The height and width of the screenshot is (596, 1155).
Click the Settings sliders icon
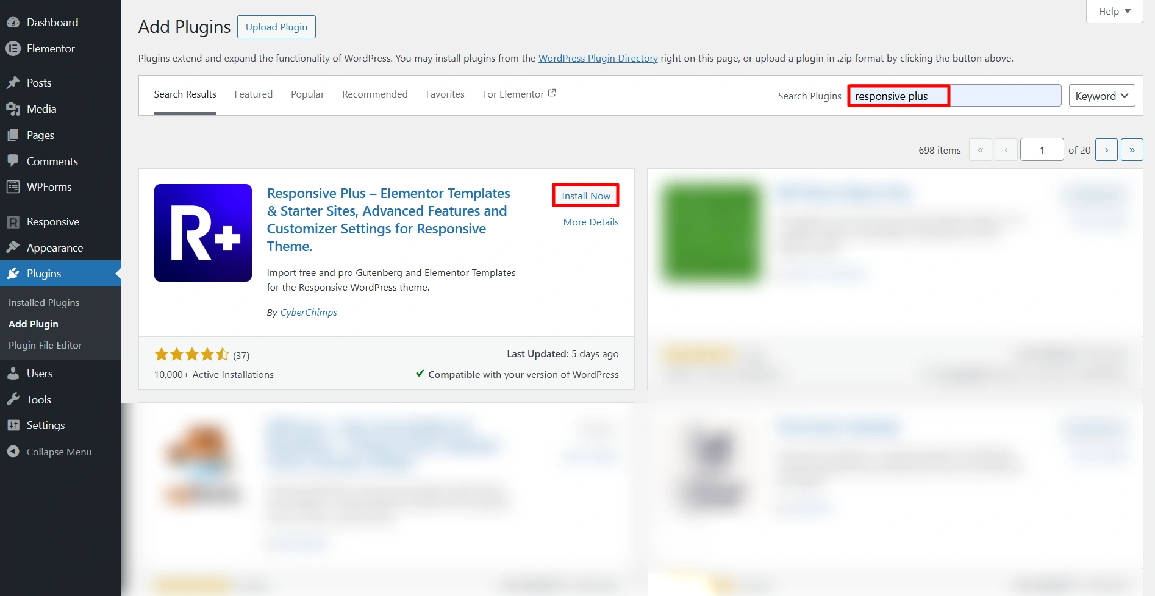13,425
